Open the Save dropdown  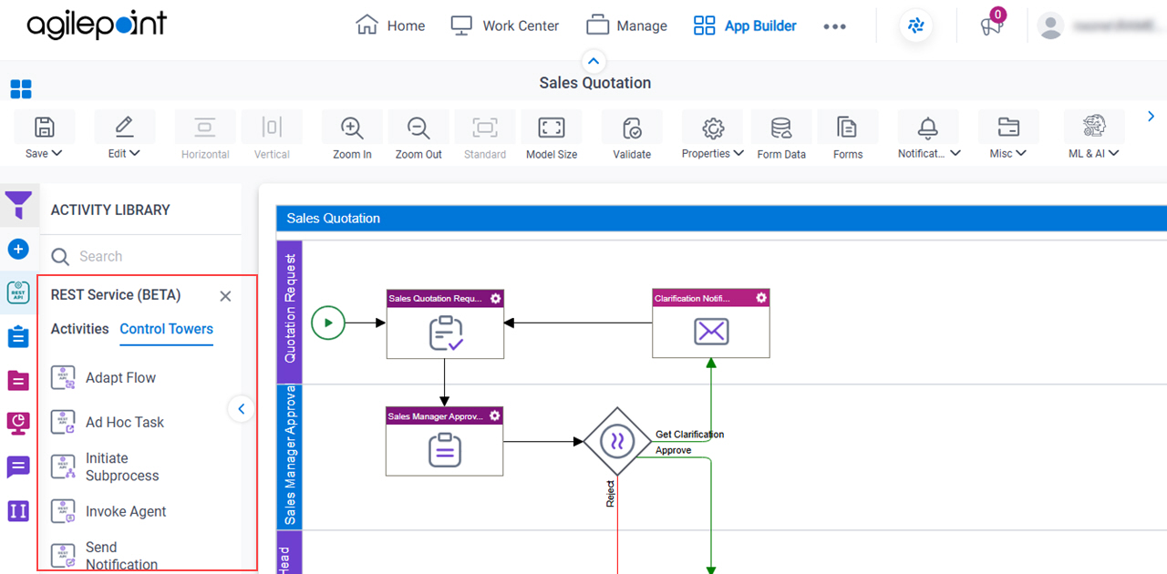click(43, 136)
